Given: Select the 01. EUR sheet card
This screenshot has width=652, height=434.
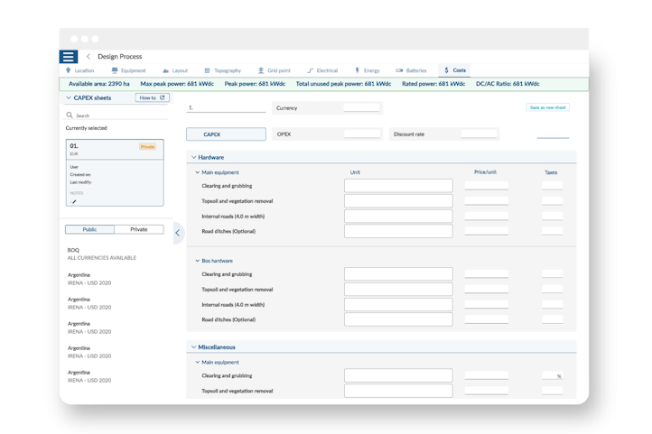Looking at the screenshot, I should click(x=115, y=172).
